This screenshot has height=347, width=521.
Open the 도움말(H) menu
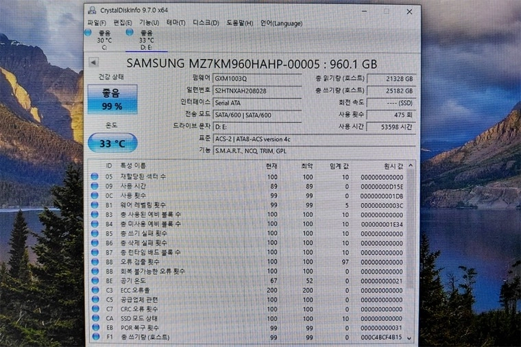[239, 23]
